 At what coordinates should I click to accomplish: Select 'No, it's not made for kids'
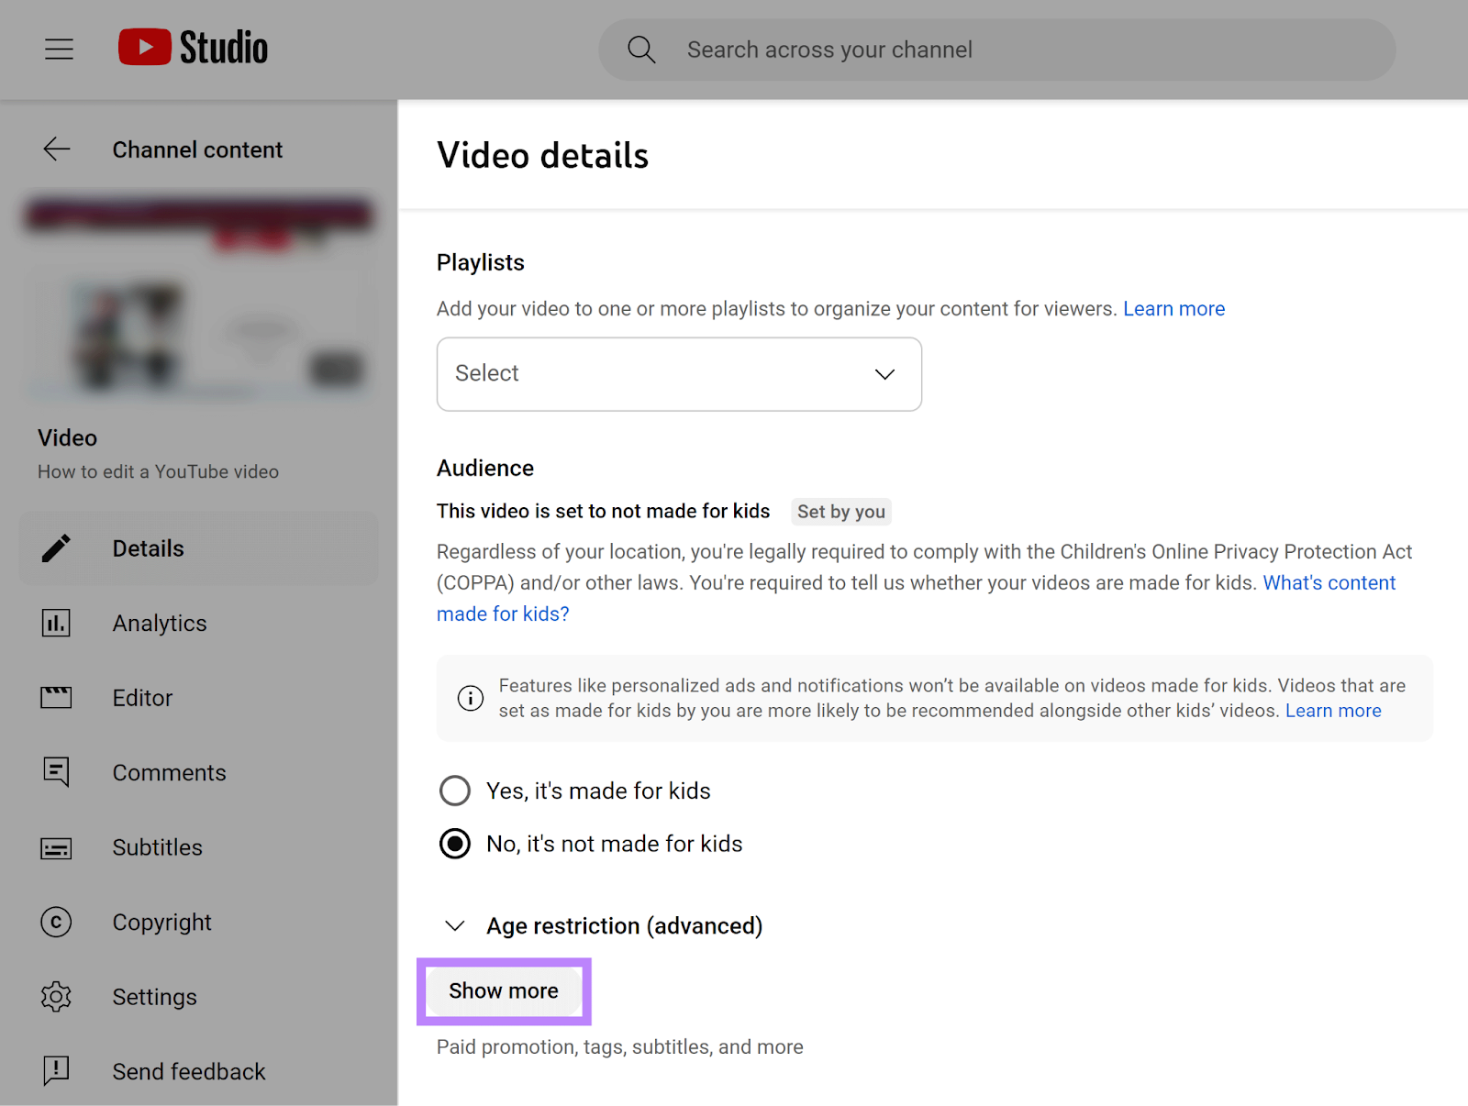[455, 843]
